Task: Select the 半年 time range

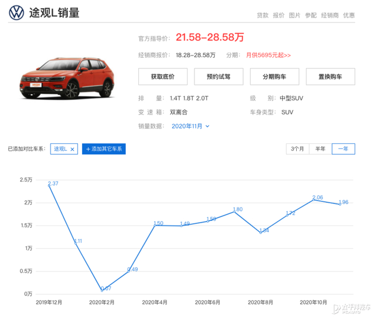Action: pos(320,149)
